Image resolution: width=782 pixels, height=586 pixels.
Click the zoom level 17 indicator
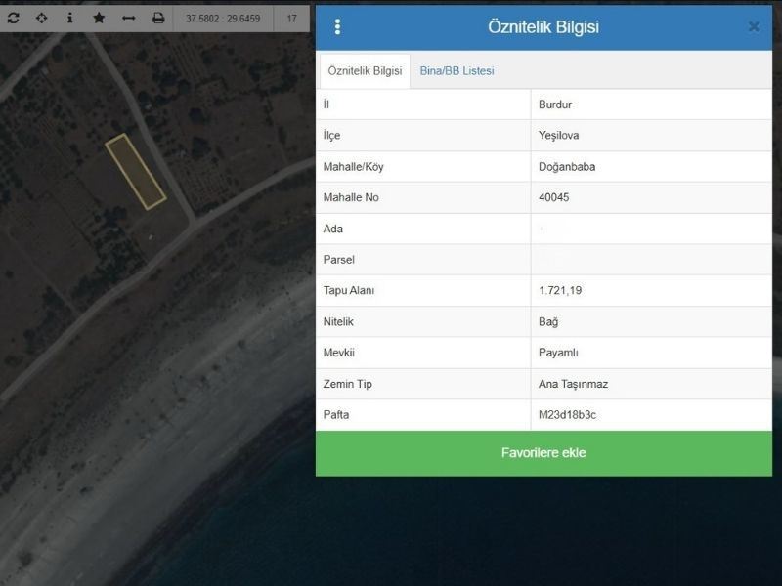tap(291, 18)
